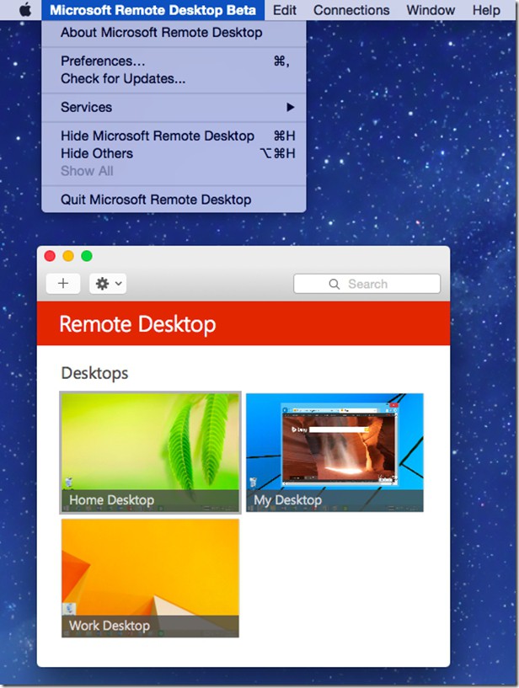Select Preferences… menu entry
The width and height of the screenshot is (519, 688).
(174, 61)
